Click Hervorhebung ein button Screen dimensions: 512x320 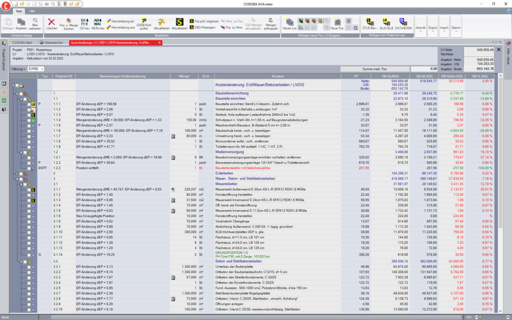coord(120,21)
